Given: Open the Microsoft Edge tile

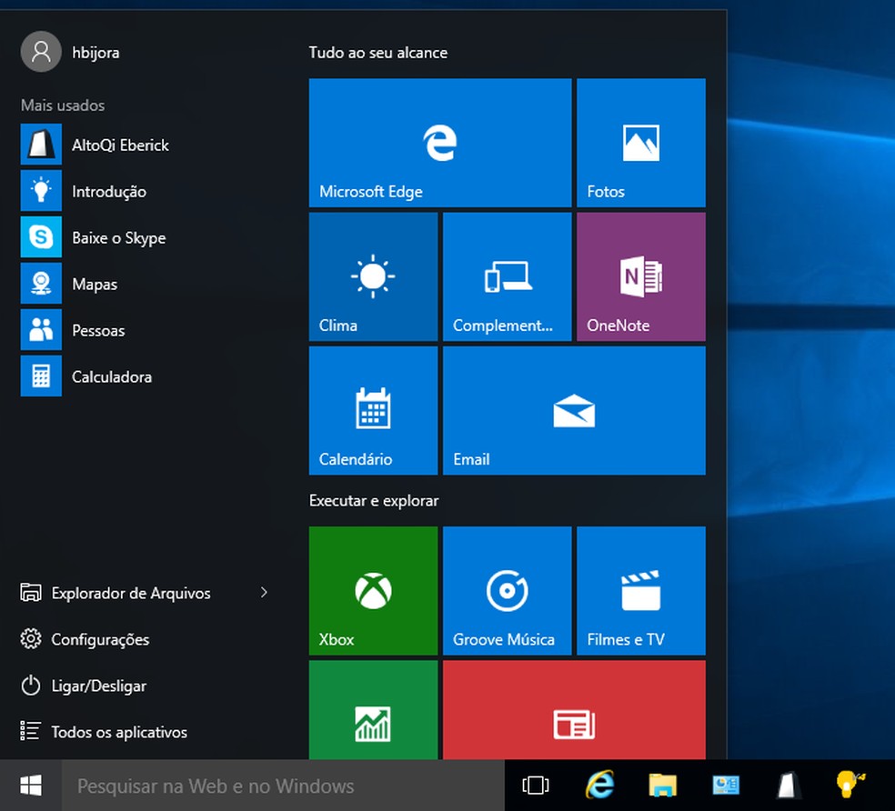Looking at the screenshot, I should point(440,143).
